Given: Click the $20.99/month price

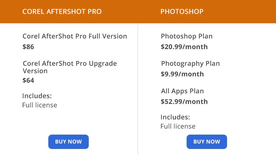Looking at the screenshot, I should (184, 47).
